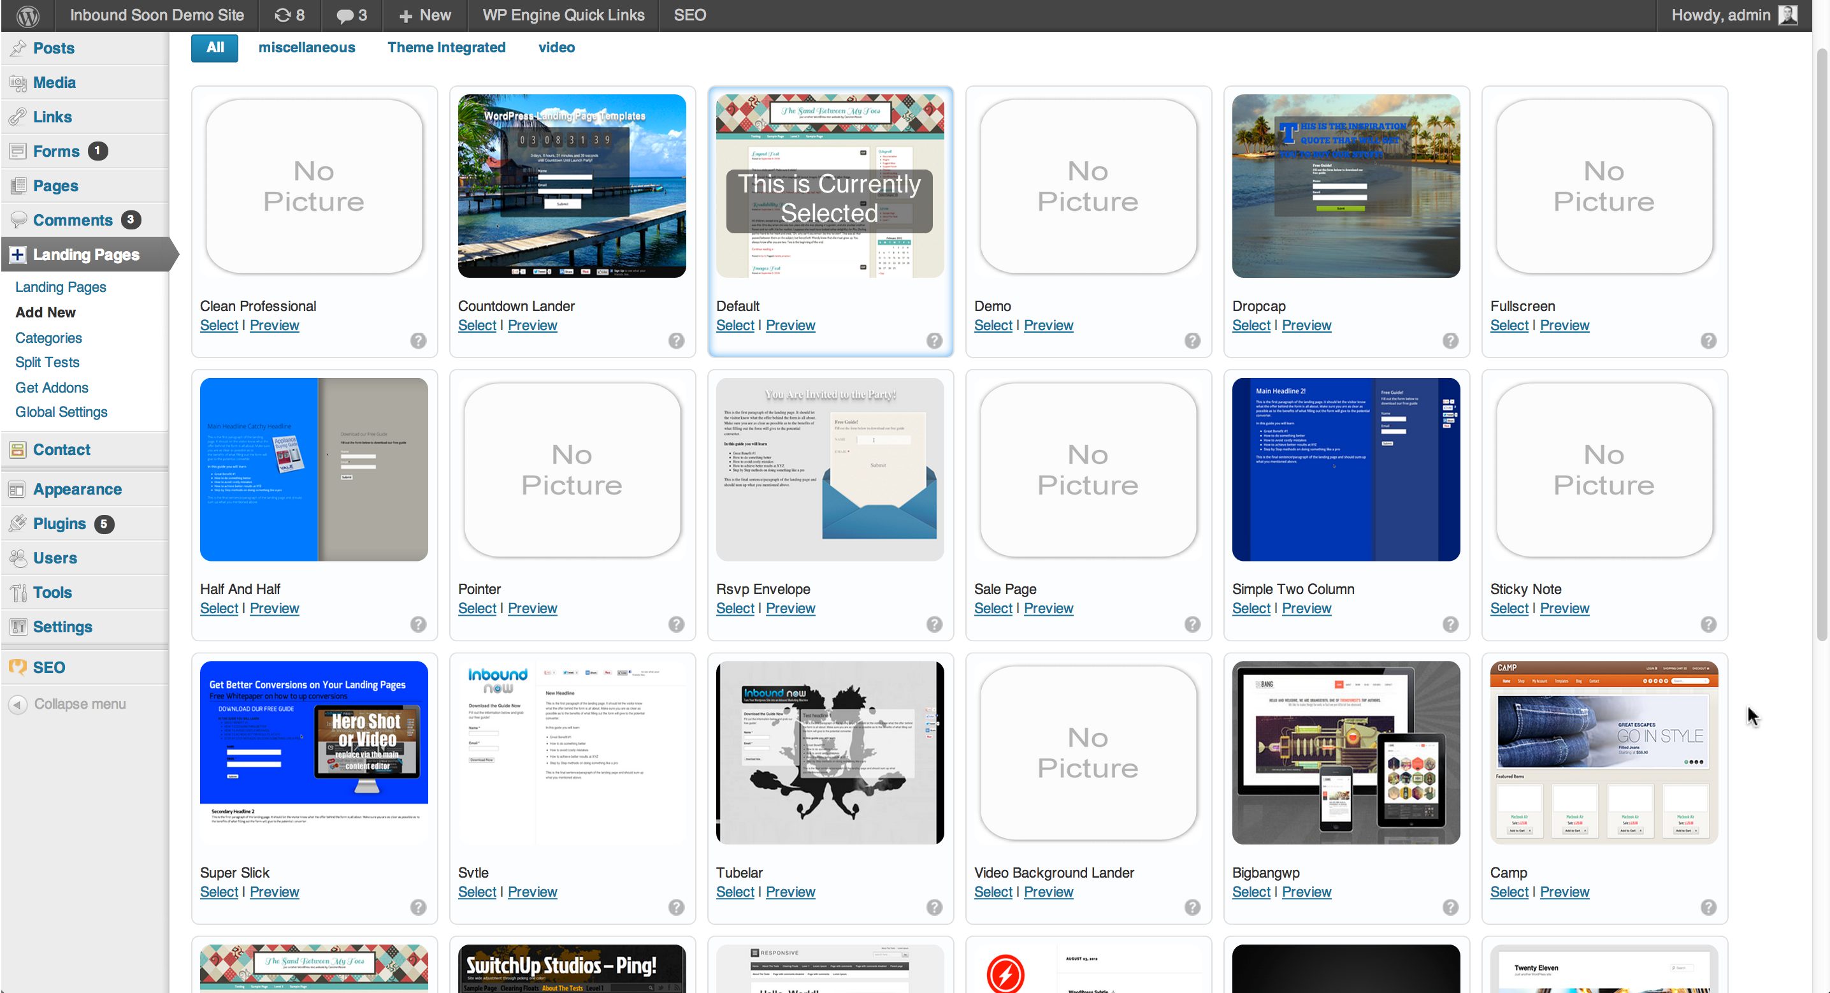Click the Tools icon in the sidebar
Viewport: 1830px width, 993px height.
[x=18, y=592]
